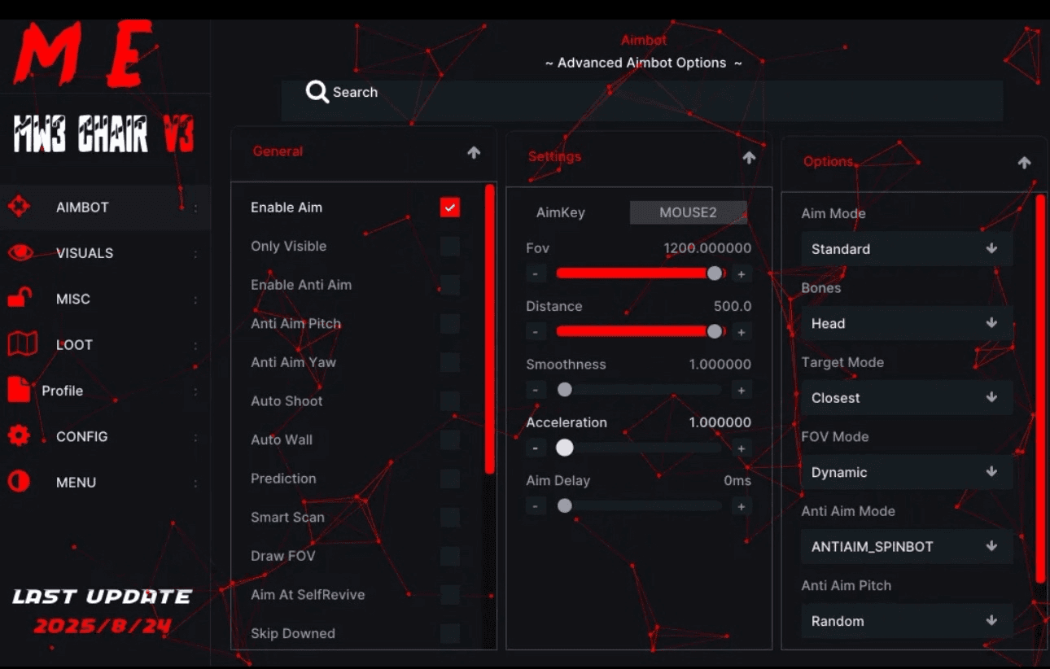Viewport: 1050px width, 669px height.
Task: Raise Smoothness using its plus button
Action: [x=742, y=390]
